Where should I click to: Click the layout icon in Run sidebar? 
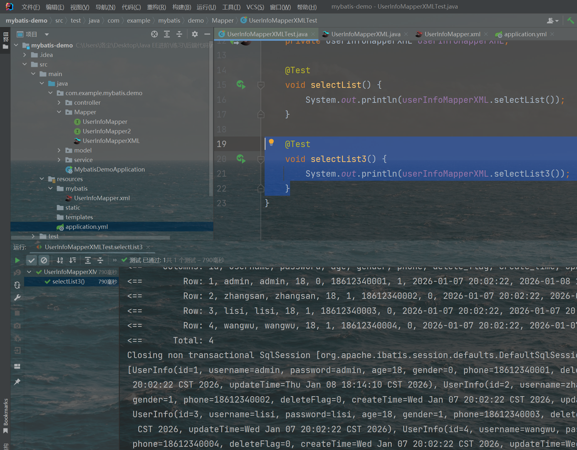[17, 366]
